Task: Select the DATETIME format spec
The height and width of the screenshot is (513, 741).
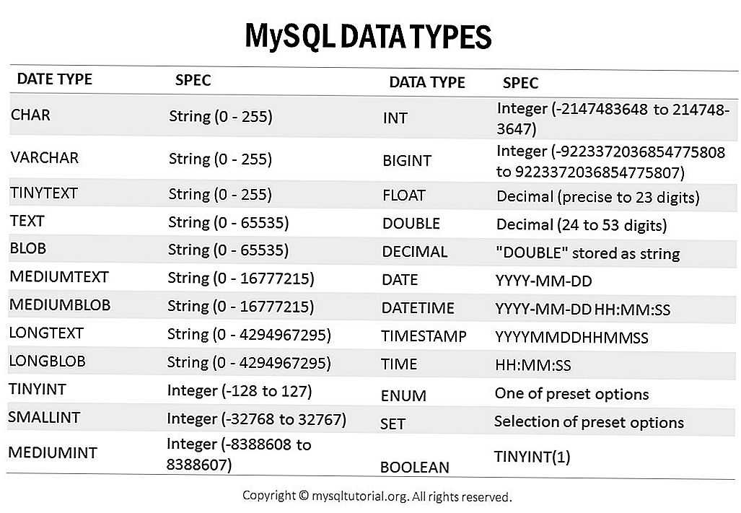Action: 583,310
